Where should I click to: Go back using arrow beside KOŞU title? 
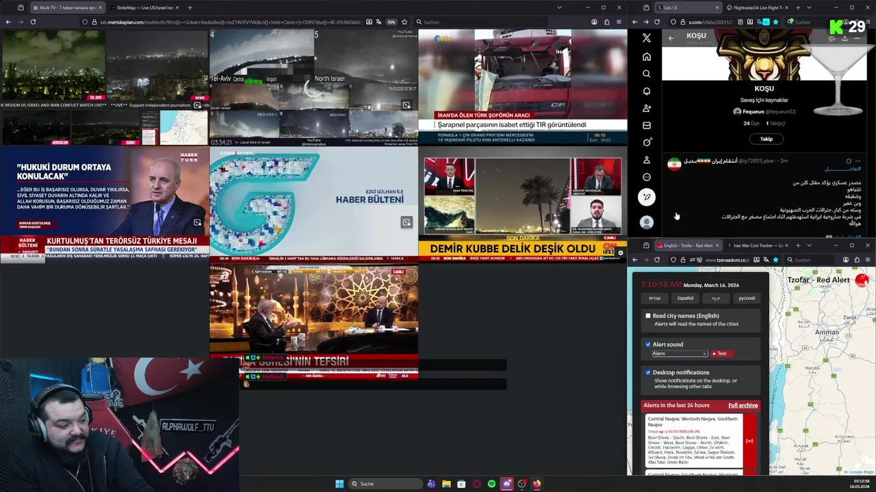point(671,38)
